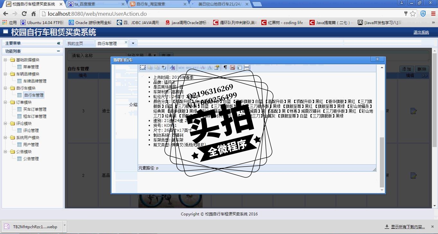Click edit icon in row 2 高品
This screenshot has width=438, height=234.
click(414, 176)
